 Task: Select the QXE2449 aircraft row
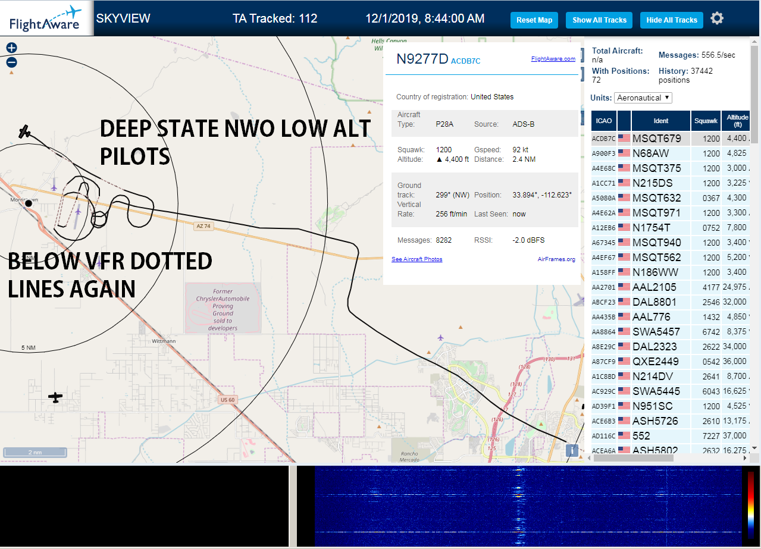click(x=671, y=362)
